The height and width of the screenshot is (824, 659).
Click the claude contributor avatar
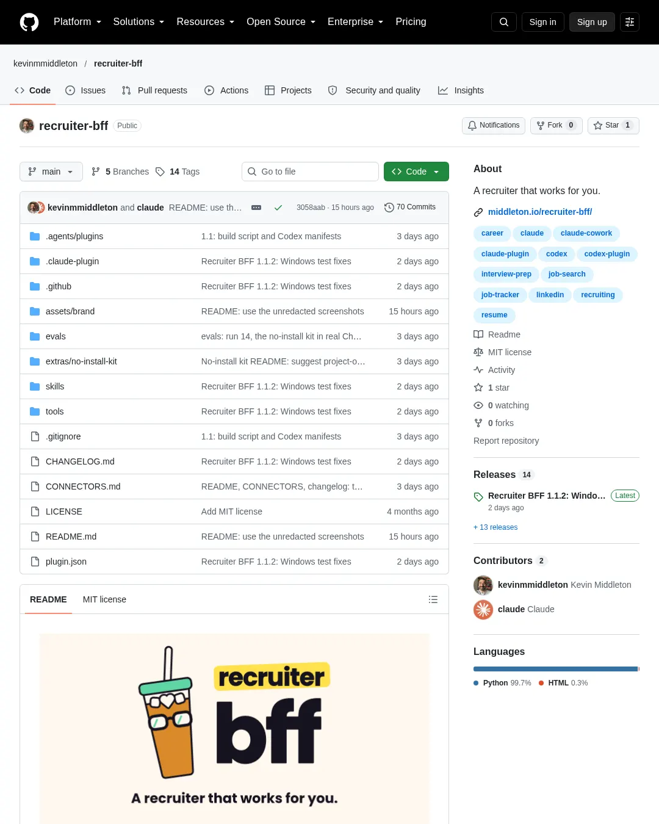click(483, 609)
